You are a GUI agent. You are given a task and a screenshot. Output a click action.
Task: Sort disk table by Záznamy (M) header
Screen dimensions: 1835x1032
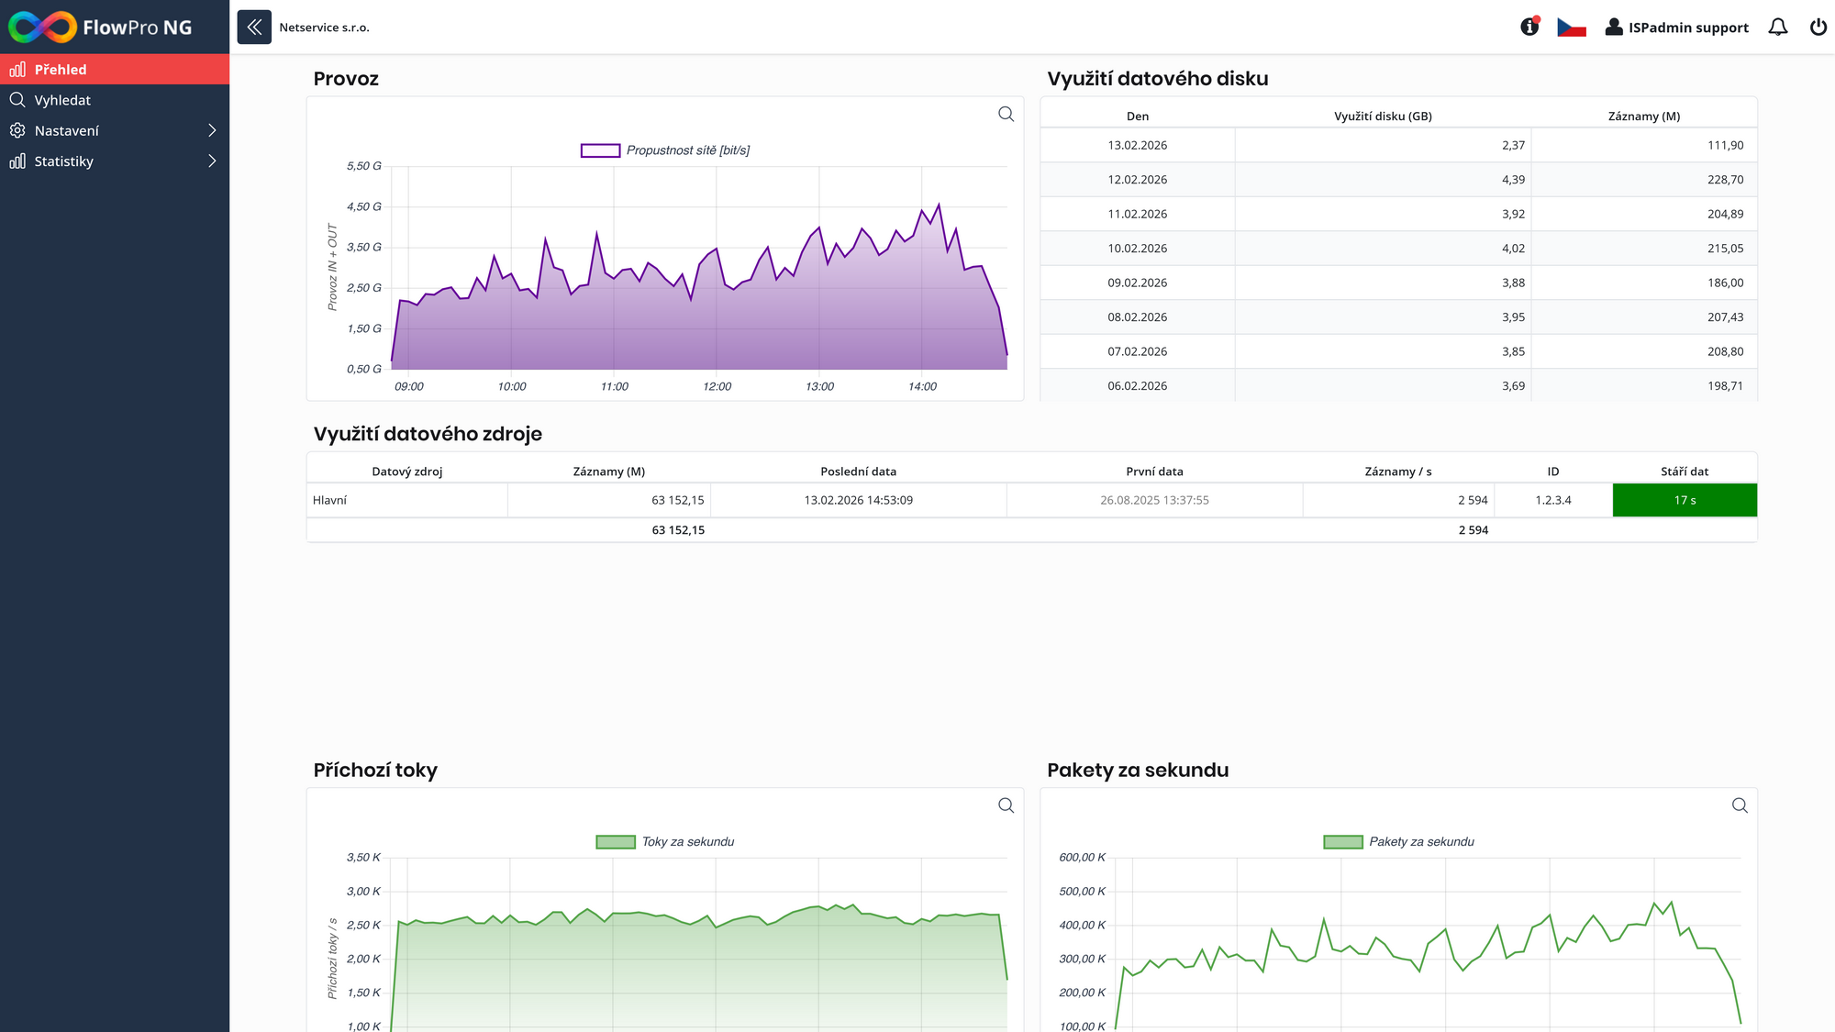pos(1643,117)
